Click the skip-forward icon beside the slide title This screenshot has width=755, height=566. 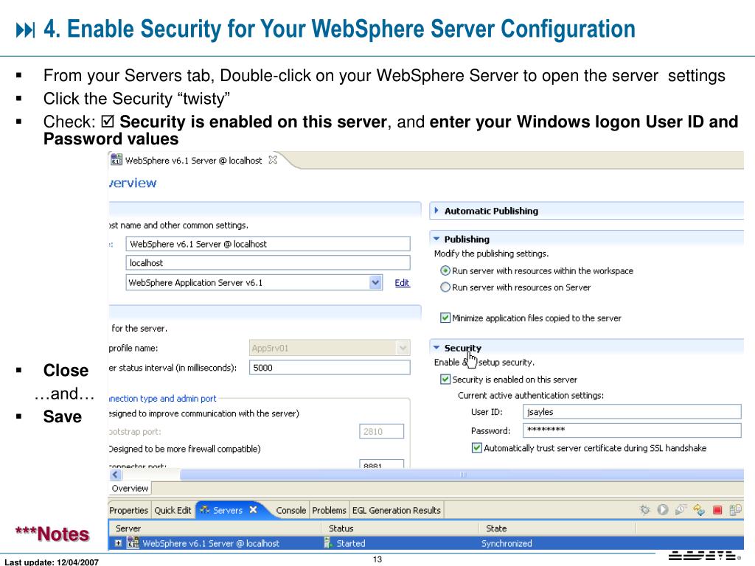tap(26, 29)
